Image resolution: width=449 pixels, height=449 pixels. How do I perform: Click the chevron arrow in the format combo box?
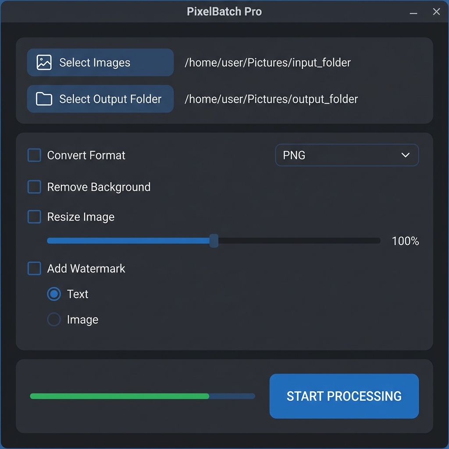[x=406, y=155]
